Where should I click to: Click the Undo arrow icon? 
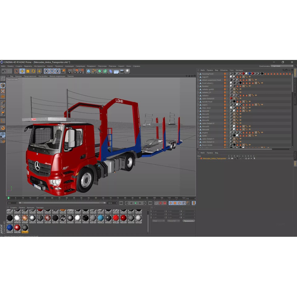(x=4, y=71)
